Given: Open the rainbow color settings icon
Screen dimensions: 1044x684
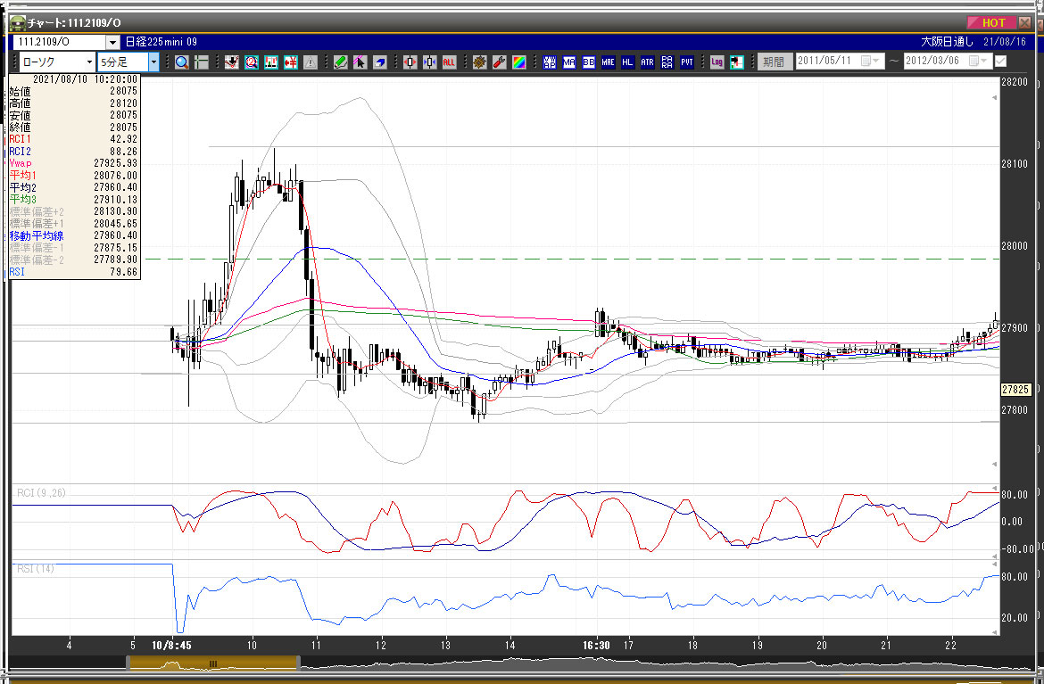Looking at the screenshot, I should tap(518, 62).
